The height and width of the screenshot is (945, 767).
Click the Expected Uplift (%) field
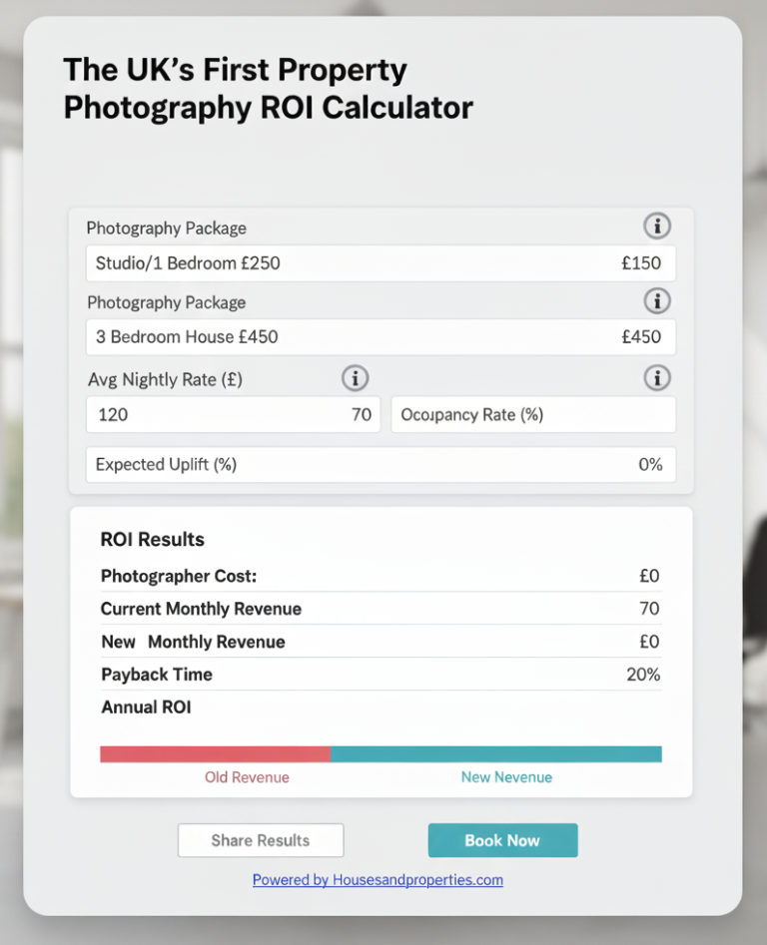coord(380,465)
